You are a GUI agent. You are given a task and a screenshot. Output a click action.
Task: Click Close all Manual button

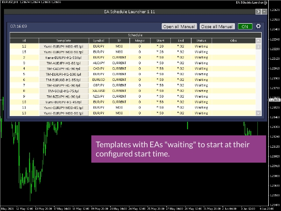(217, 26)
